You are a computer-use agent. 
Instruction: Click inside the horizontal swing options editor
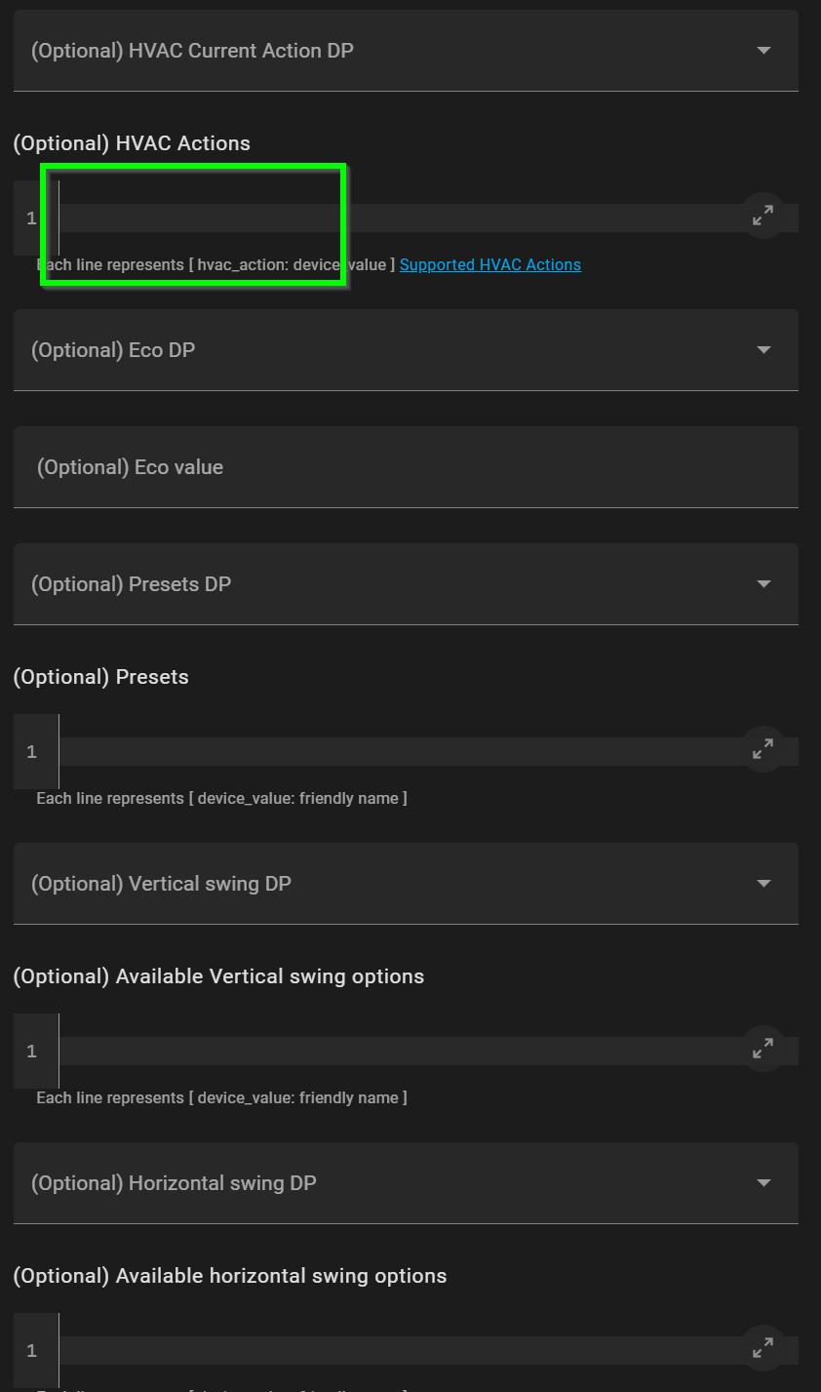(400, 1350)
